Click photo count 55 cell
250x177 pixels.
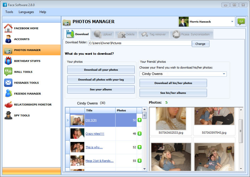point(126,161)
